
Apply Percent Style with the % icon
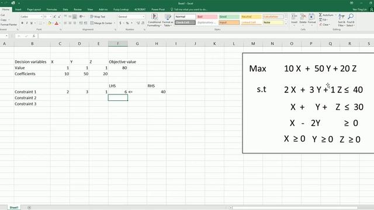[x=127, y=23]
